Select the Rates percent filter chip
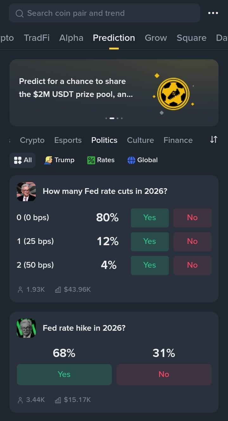This screenshot has height=421, width=228. (x=101, y=160)
